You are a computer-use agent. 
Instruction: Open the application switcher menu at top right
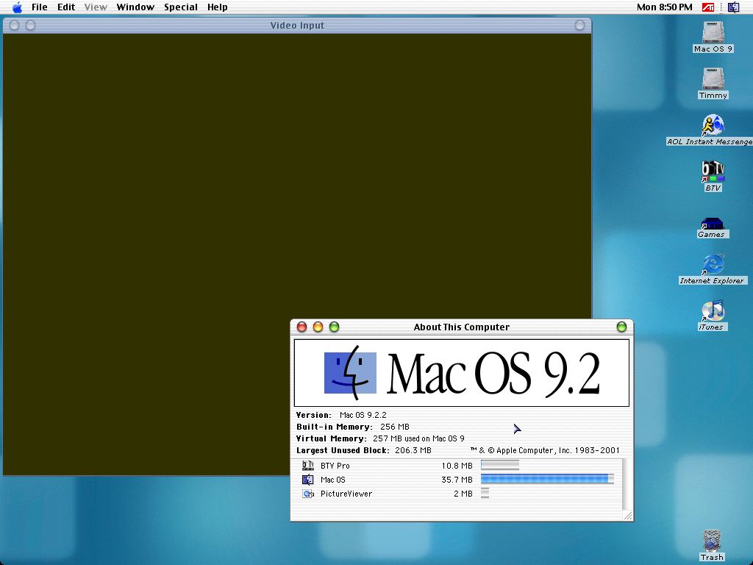click(733, 7)
